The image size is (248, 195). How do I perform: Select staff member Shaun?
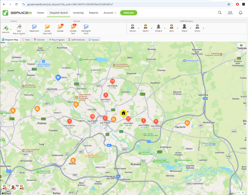tap(184, 28)
